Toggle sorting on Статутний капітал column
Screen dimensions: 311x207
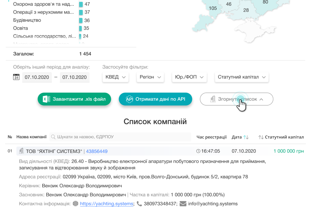260,137
